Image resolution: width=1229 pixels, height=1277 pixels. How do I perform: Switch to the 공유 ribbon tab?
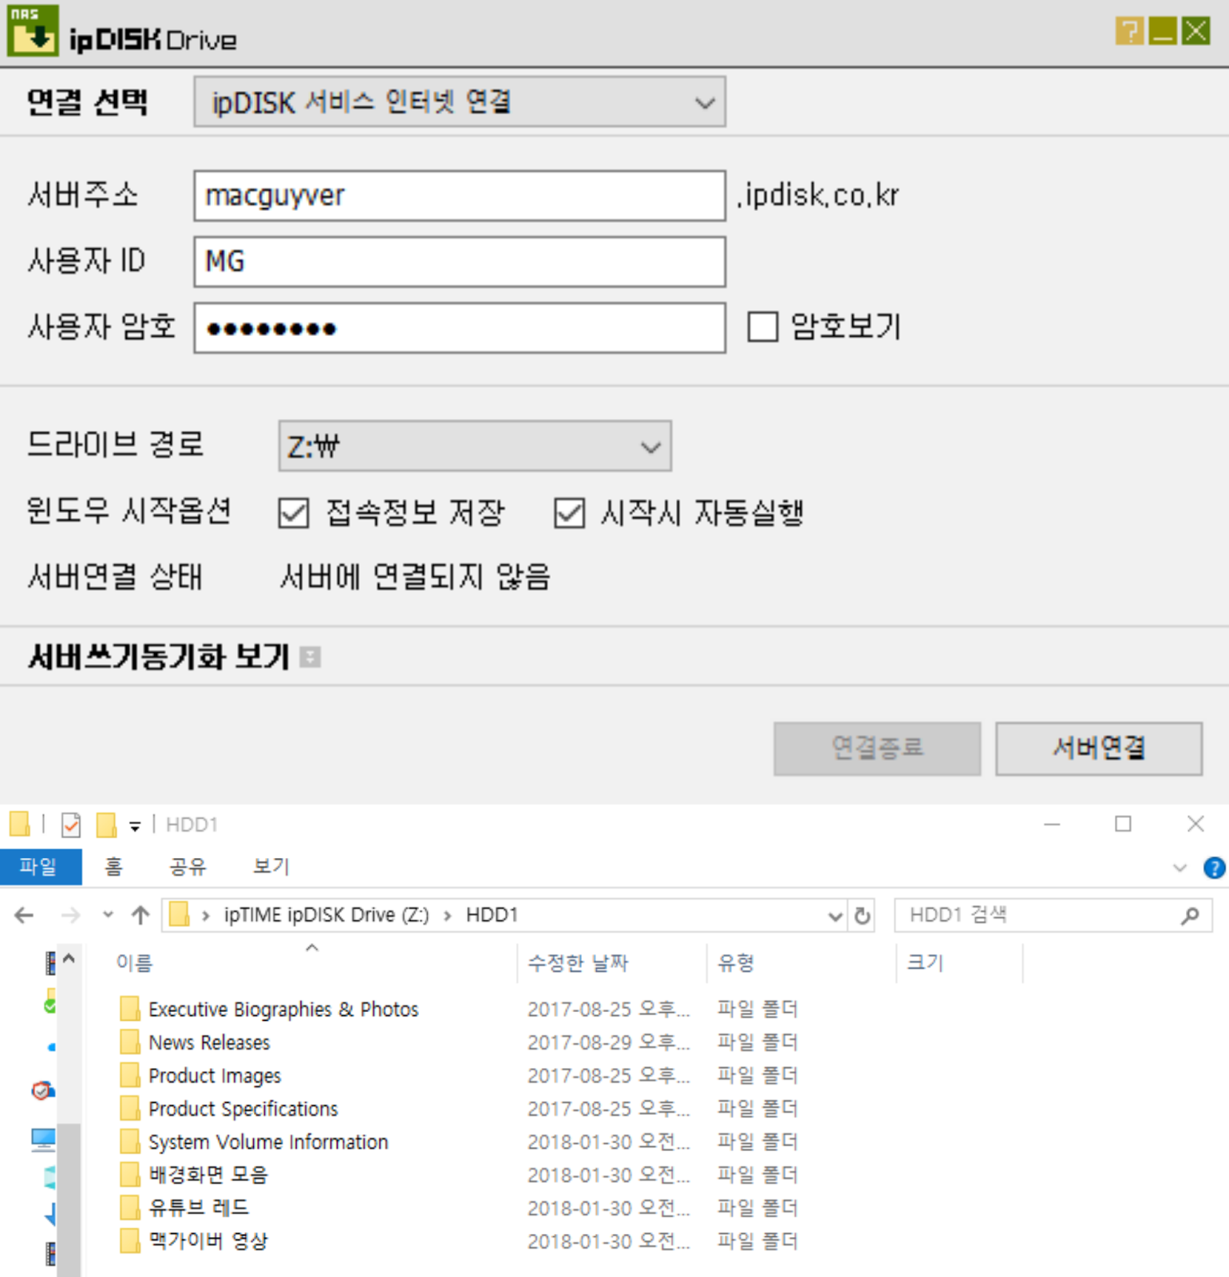(x=188, y=867)
